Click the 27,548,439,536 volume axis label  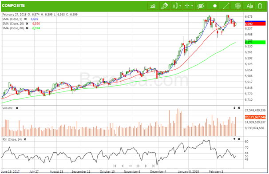point(255,110)
